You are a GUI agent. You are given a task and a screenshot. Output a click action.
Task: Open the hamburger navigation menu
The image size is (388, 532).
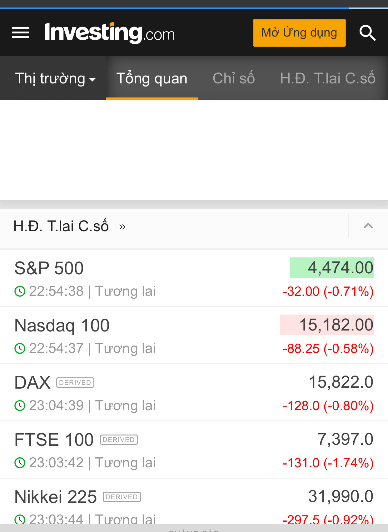coord(20,33)
